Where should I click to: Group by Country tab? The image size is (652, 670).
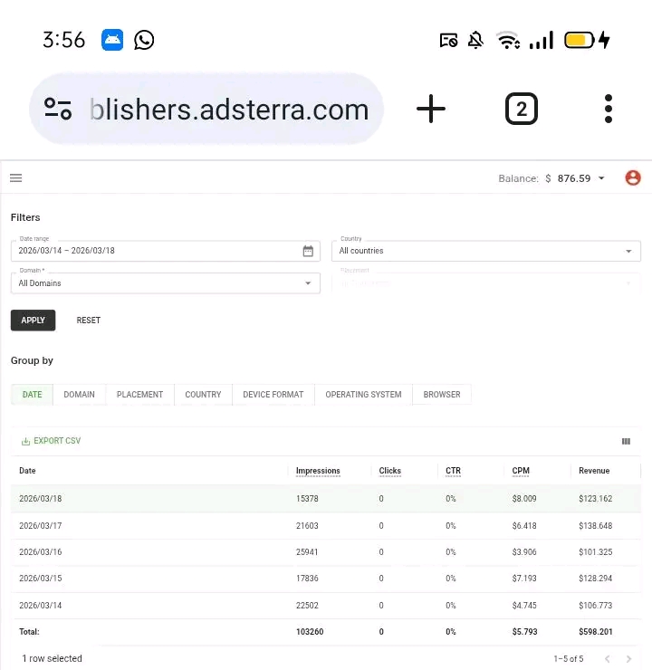click(203, 395)
